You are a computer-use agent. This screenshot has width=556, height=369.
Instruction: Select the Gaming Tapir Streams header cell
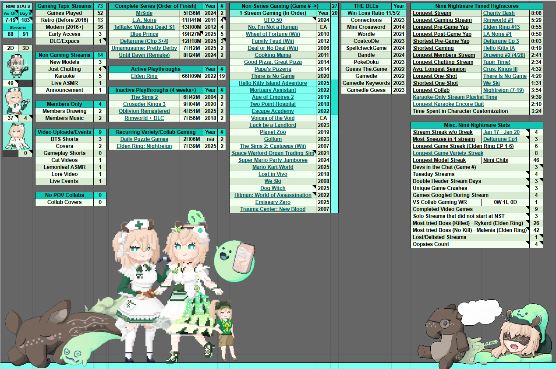tap(64, 6)
